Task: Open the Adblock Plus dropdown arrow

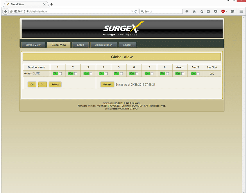Action: pos(226,11)
